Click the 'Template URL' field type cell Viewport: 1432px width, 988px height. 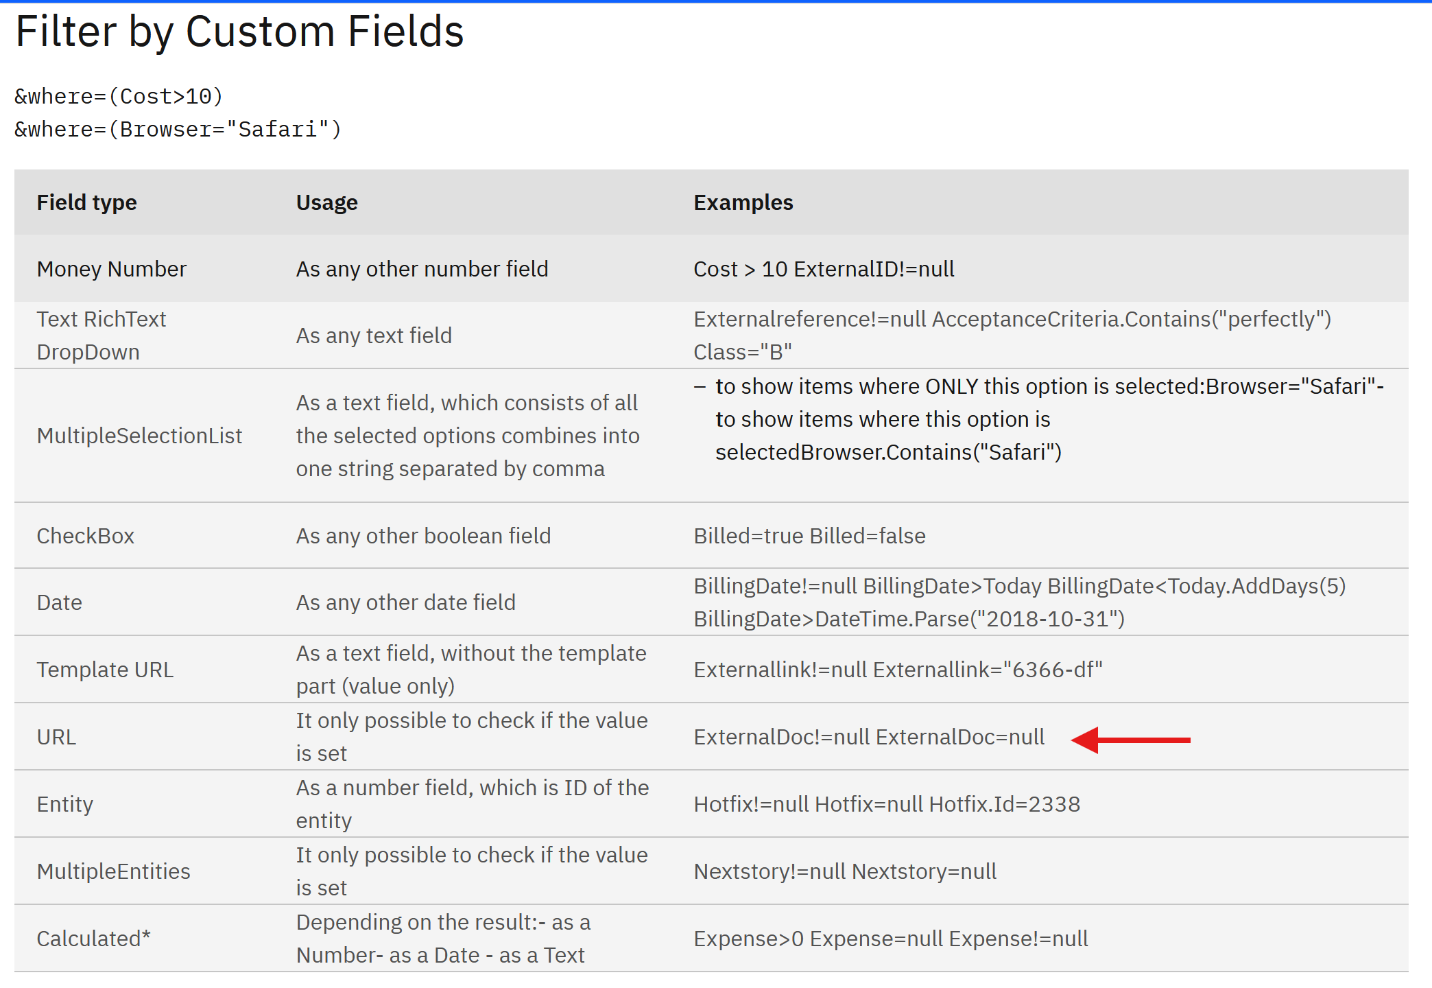[105, 670]
